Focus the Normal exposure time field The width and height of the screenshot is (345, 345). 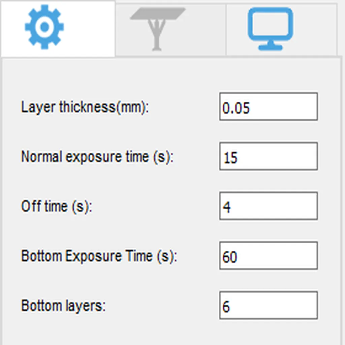268,156
